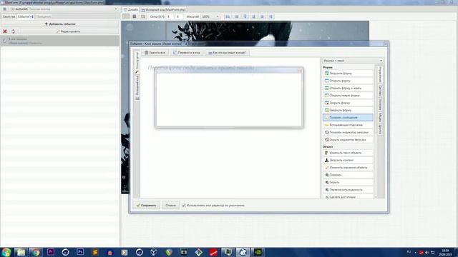Add the 'Открыть форму и ждать' action
The height and width of the screenshot is (257, 458).
tap(348, 88)
